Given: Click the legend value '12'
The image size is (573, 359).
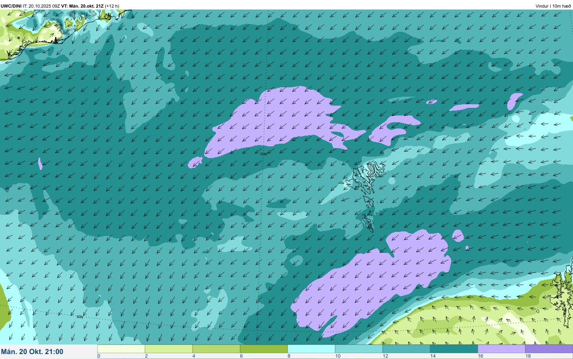Looking at the screenshot, I should coord(385,356).
